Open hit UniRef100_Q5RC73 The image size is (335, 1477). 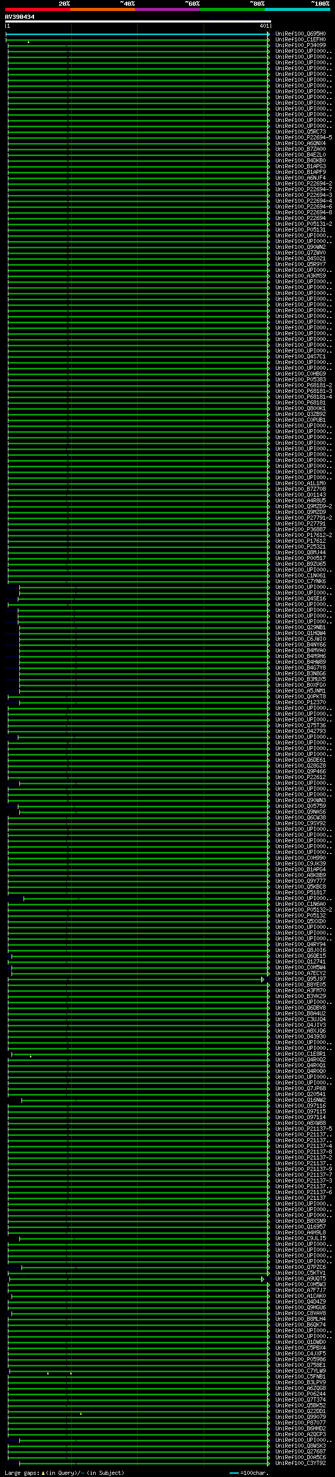click(x=300, y=132)
